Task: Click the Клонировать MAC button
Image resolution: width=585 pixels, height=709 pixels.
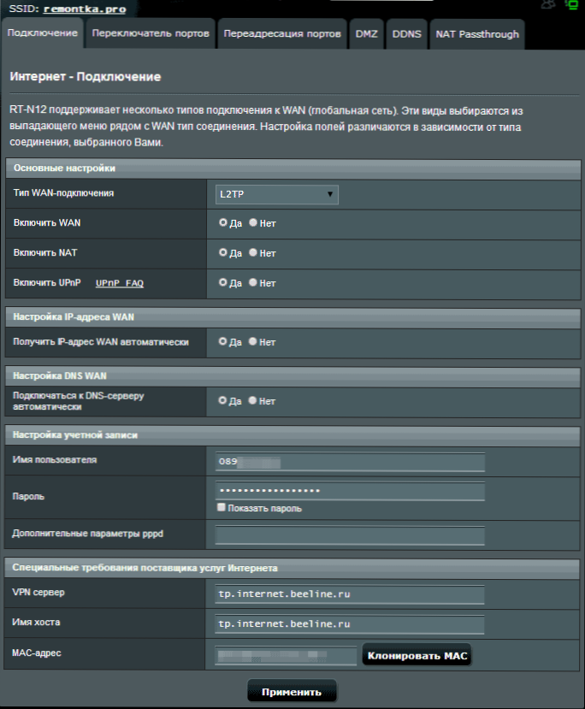Action: point(417,655)
